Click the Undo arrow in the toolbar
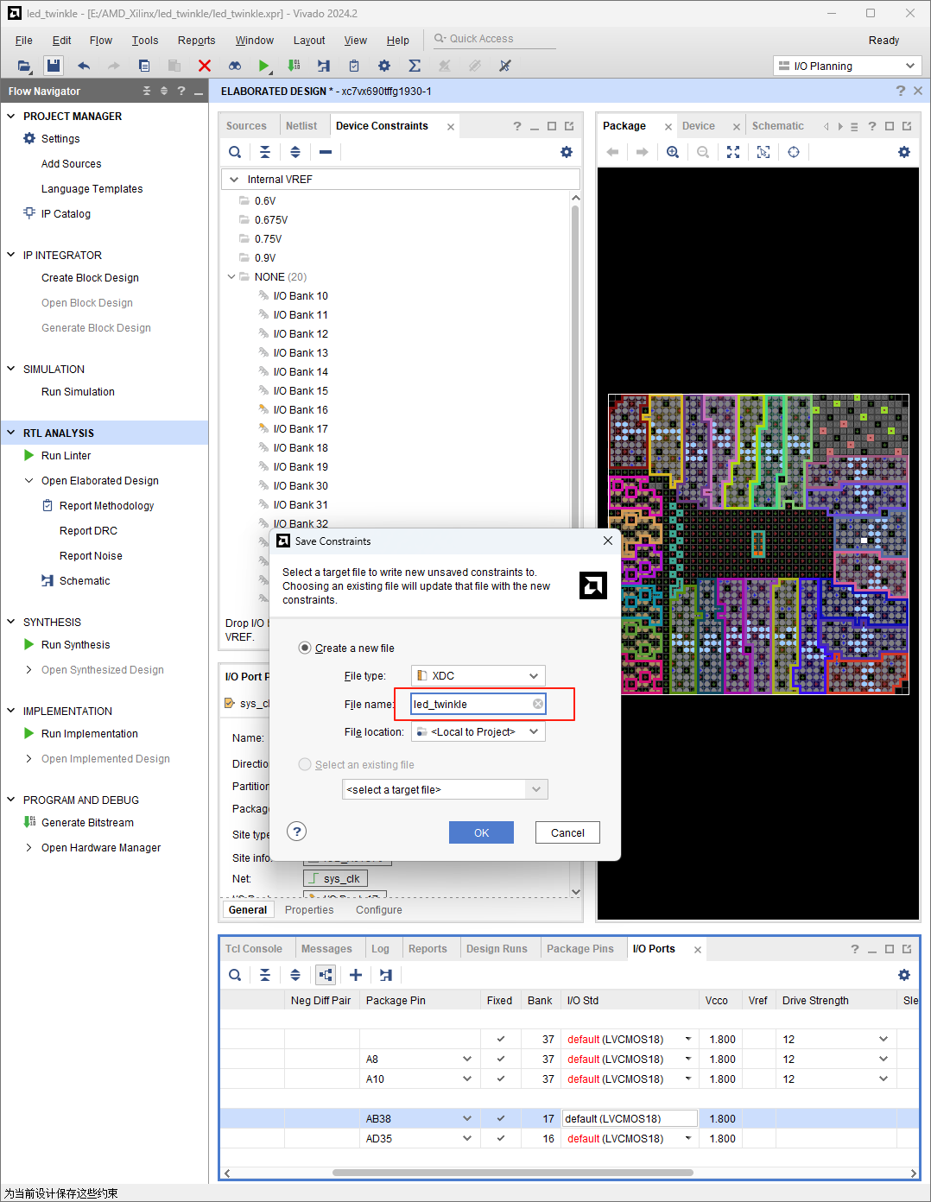Screen dimensions: 931x1202 point(84,66)
